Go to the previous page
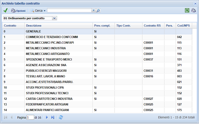The image size is (199, 124). pos(11,117)
